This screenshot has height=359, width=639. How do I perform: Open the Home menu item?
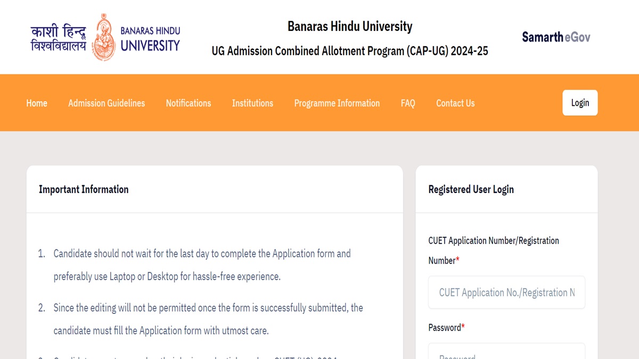pos(37,103)
